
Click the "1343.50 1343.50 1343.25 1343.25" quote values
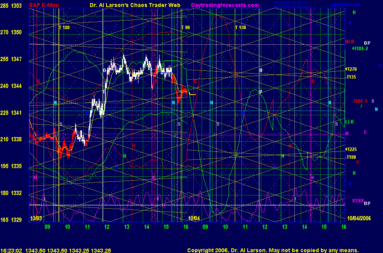point(68,250)
